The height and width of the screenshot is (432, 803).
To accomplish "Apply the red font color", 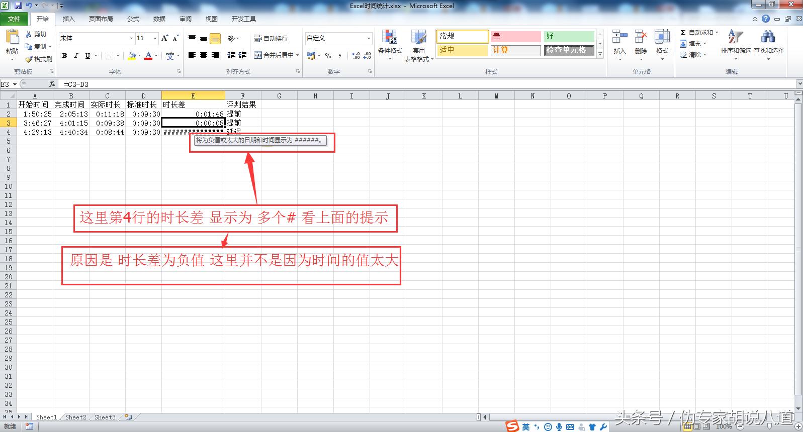I will pyautogui.click(x=148, y=56).
